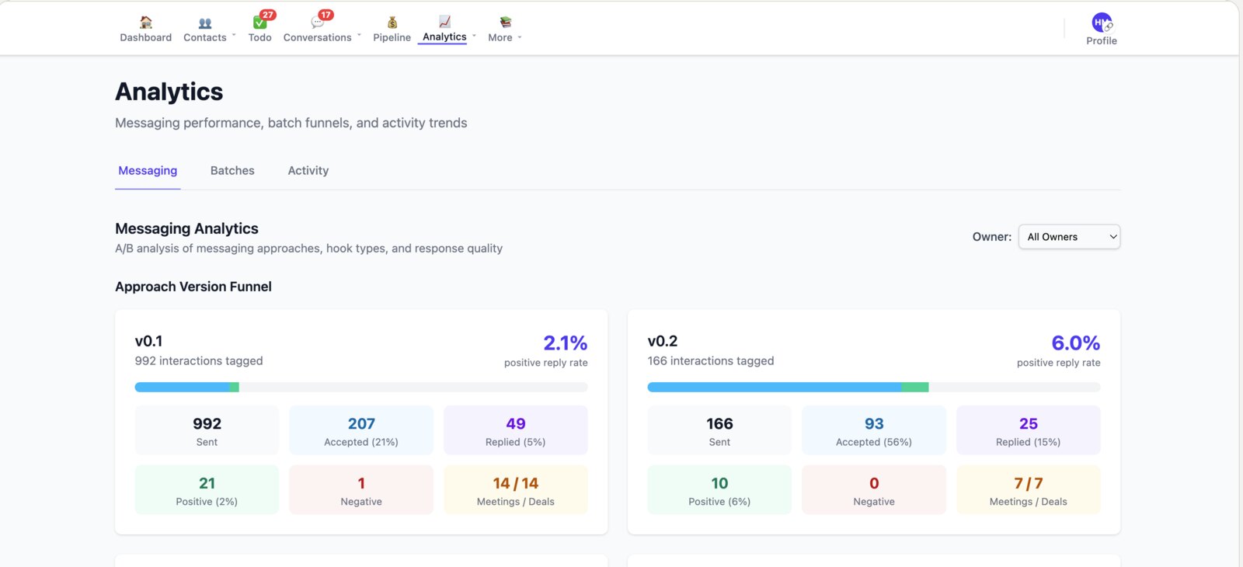Click the 10 Positive (6%) card
1243x567 pixels.
point(719,490)
